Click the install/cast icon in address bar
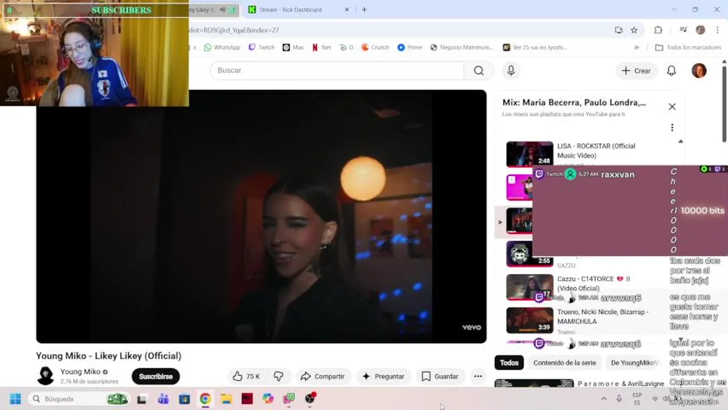 click(x=619, y=30)
